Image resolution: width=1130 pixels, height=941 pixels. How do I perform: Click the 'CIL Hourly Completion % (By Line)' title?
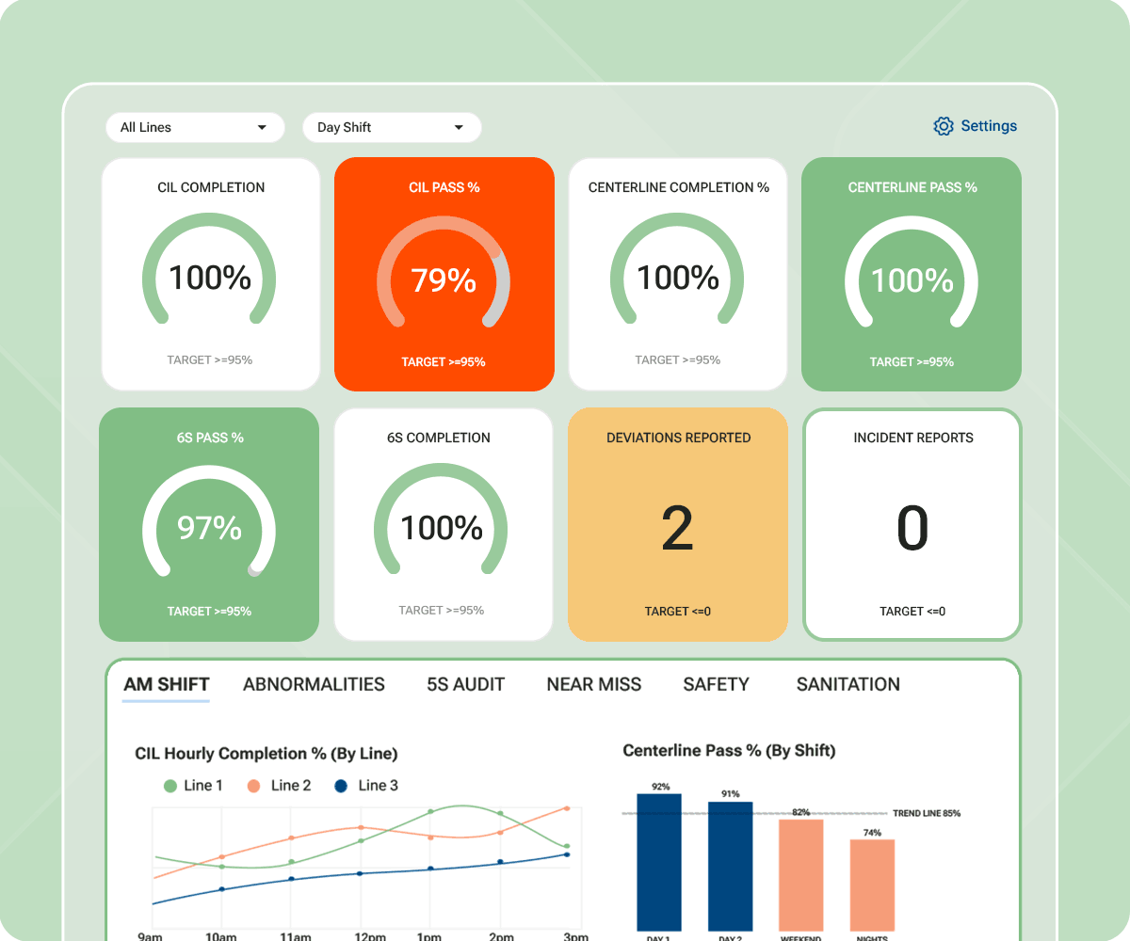point(266,754)
